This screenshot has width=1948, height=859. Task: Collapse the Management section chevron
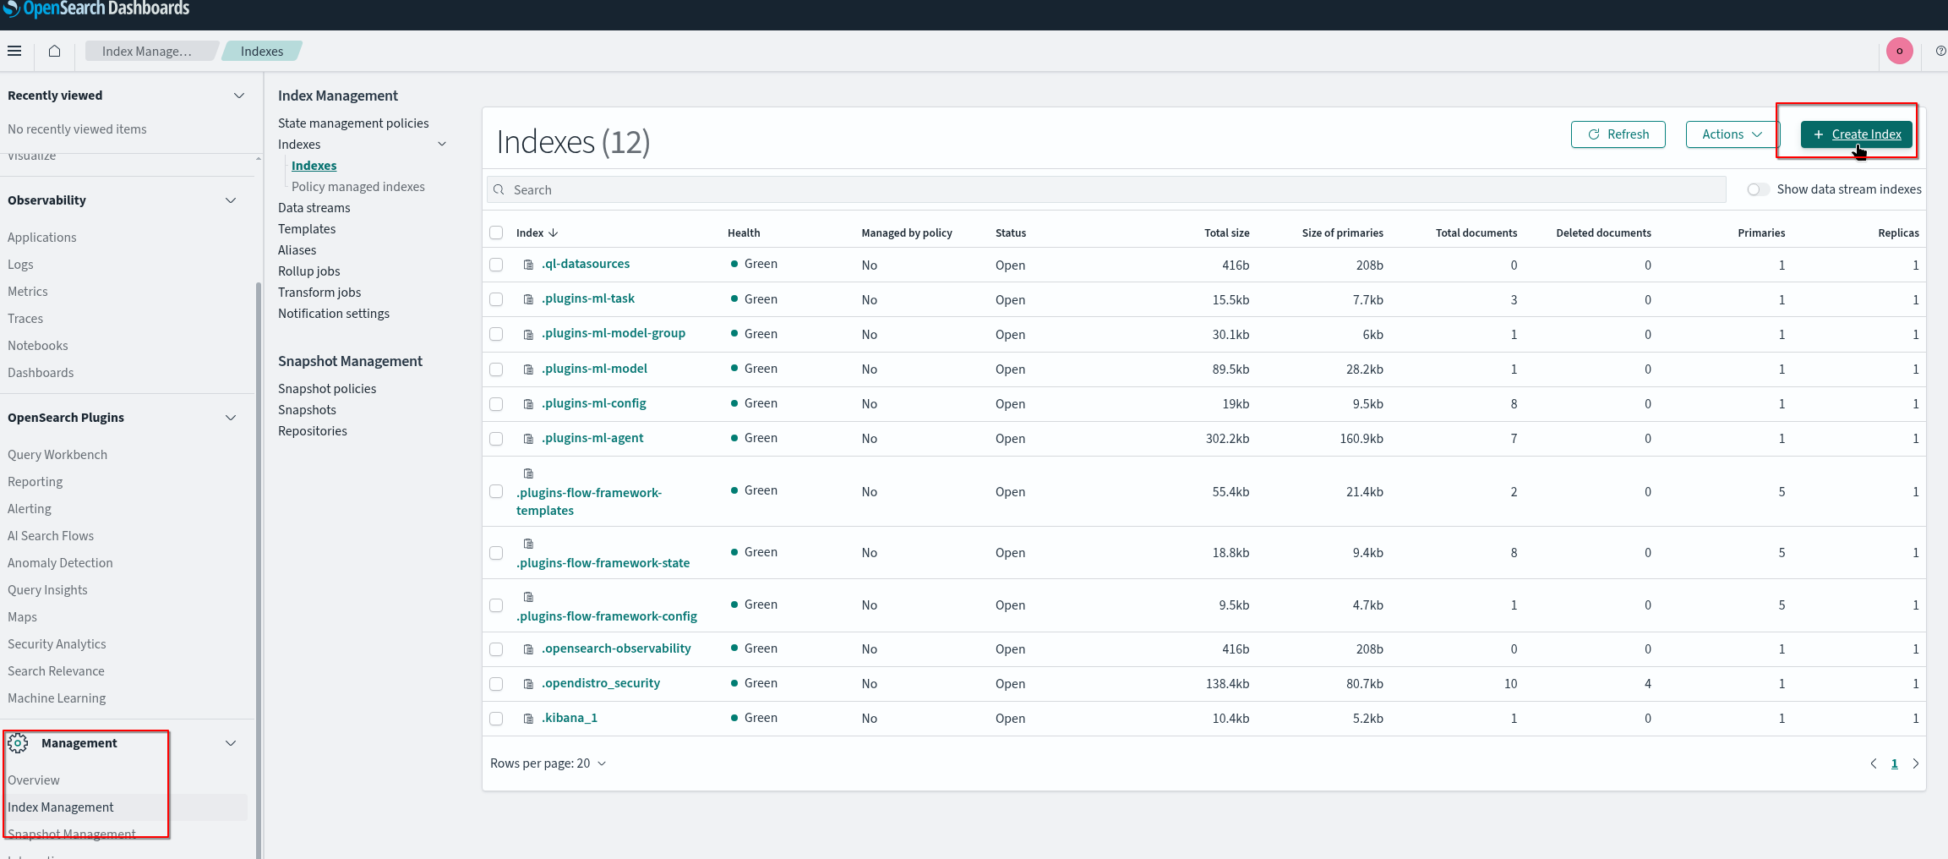click(x=231, y=743)
